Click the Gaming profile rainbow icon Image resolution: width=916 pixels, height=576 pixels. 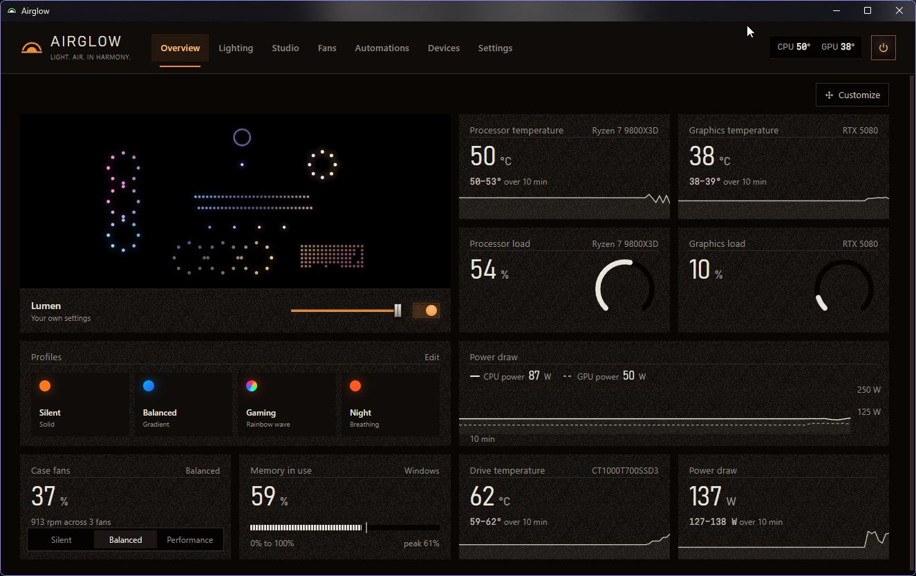click(x=252, y=386)
